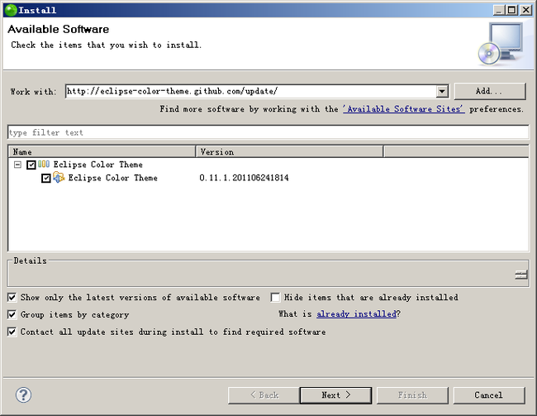Viewport: 537px width, 416px height.
Task: Select the parent Eclipse Color Theme category label
Action: pos(98,165)
